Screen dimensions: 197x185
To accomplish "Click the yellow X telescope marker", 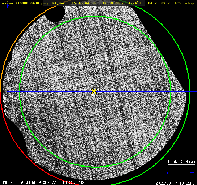I will [94, 91].
